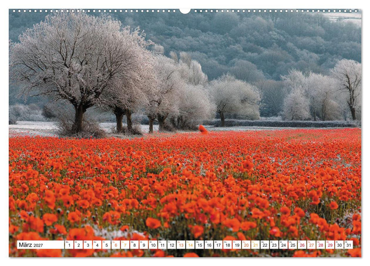
Task: Select calendar day 22 cell
Action: 265,245
